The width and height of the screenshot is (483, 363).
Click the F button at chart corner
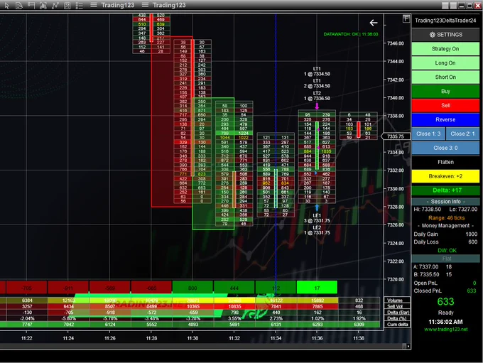(406, 18)
